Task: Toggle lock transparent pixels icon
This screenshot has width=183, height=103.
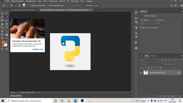Action: coord(149,68)
